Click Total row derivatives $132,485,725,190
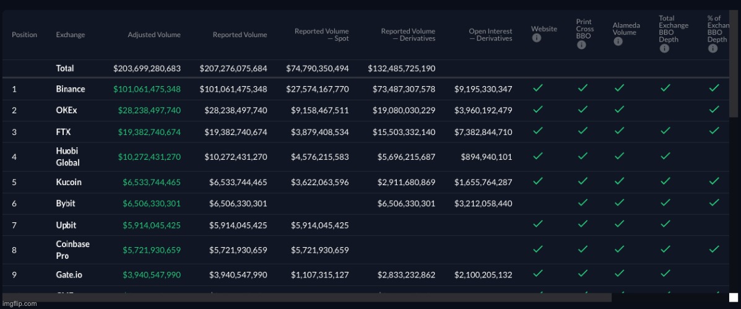741x309 pixels. click(402, 68)
